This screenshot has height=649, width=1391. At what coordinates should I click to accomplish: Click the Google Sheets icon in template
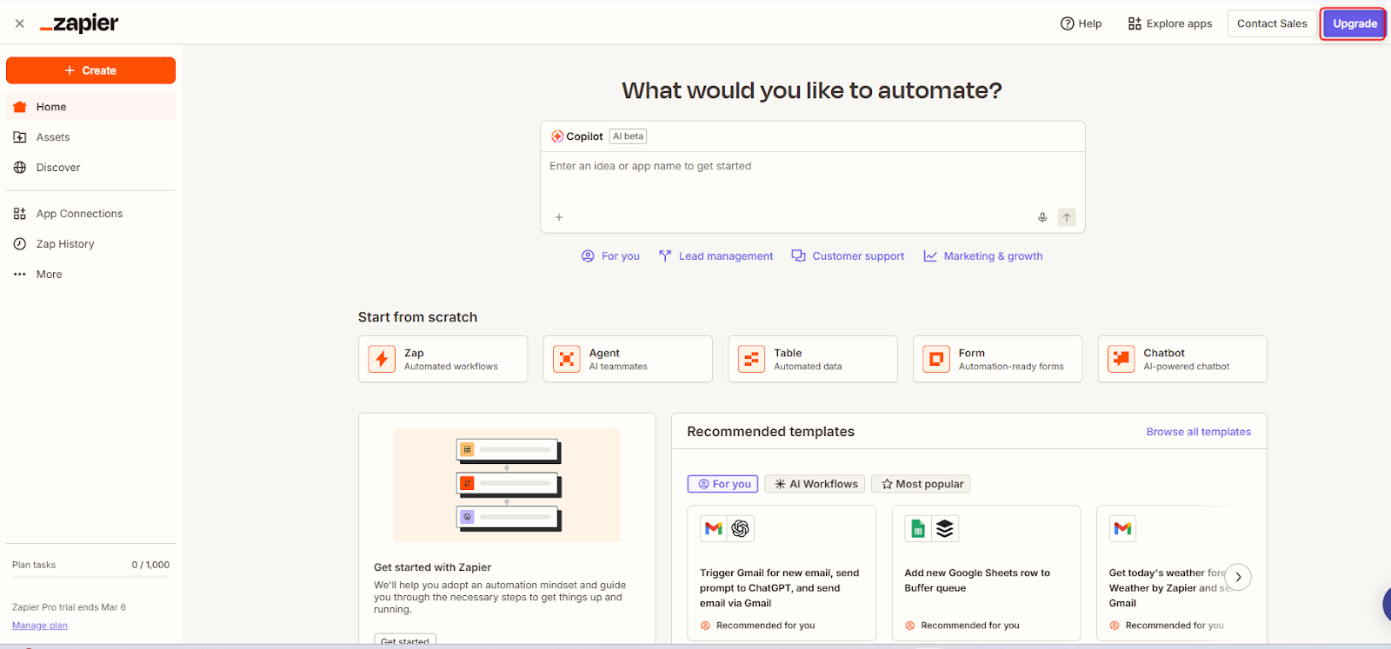(x=918, y=528)
